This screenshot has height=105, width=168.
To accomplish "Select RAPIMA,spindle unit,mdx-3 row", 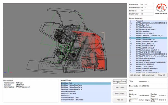I will click(148, 29).
